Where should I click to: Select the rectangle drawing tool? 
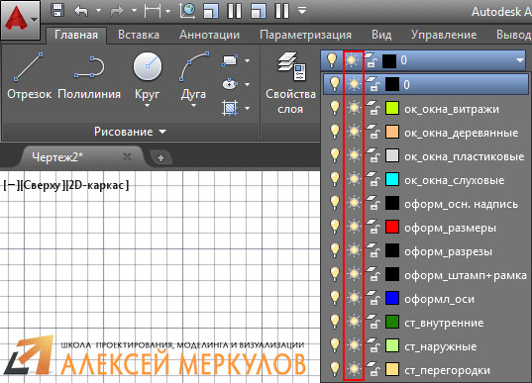(230, 60)
